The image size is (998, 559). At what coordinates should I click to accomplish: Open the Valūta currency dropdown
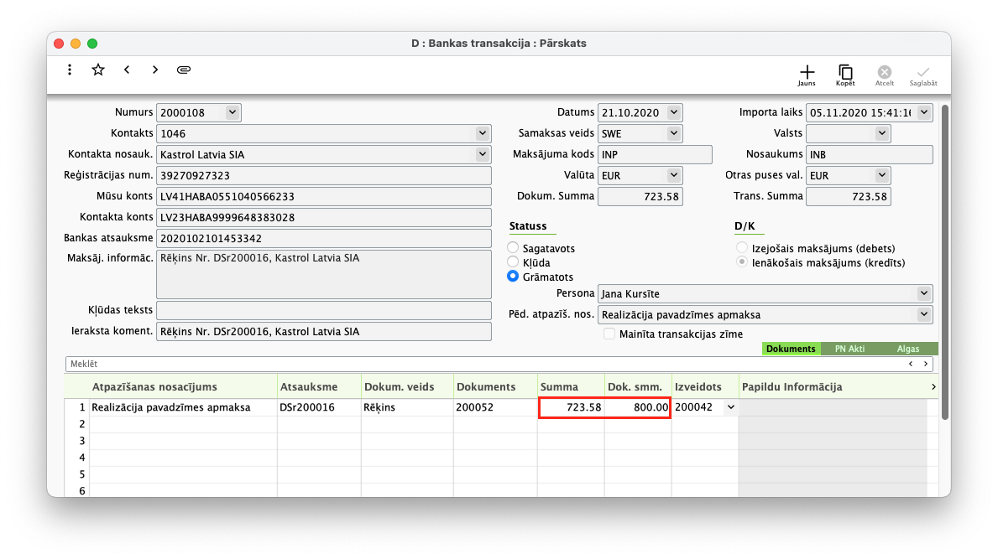point(674,175)
